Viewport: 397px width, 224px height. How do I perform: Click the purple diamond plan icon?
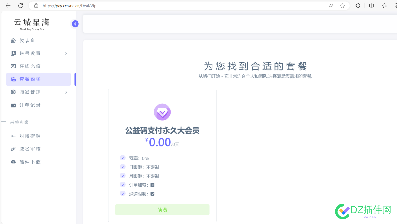click(x=162, y=112)
